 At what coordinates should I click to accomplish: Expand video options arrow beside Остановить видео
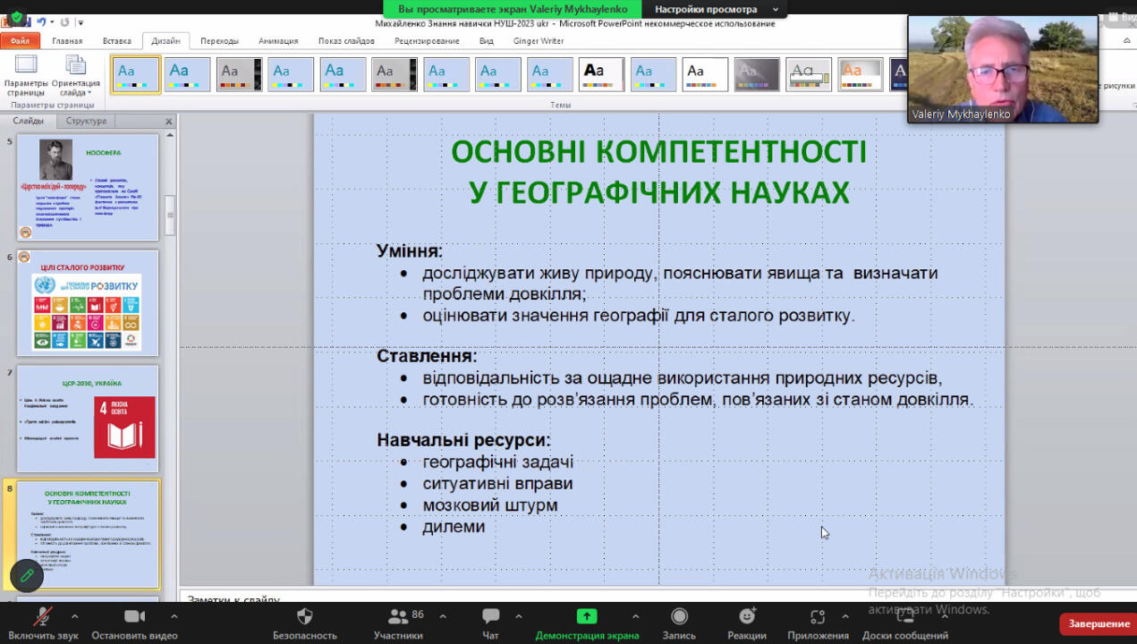[174, 615]
